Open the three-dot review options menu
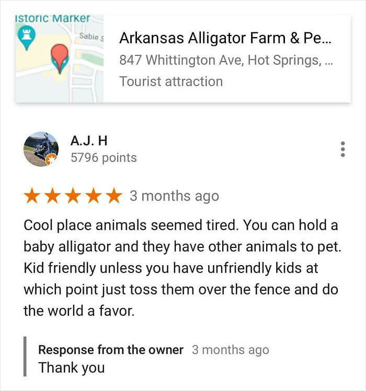The image size is (366, 391). pos(343,149)
